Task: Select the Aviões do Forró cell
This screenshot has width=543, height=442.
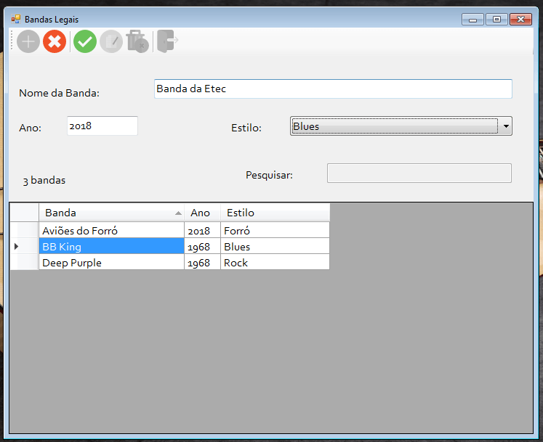Action: (x=111, y=231)
